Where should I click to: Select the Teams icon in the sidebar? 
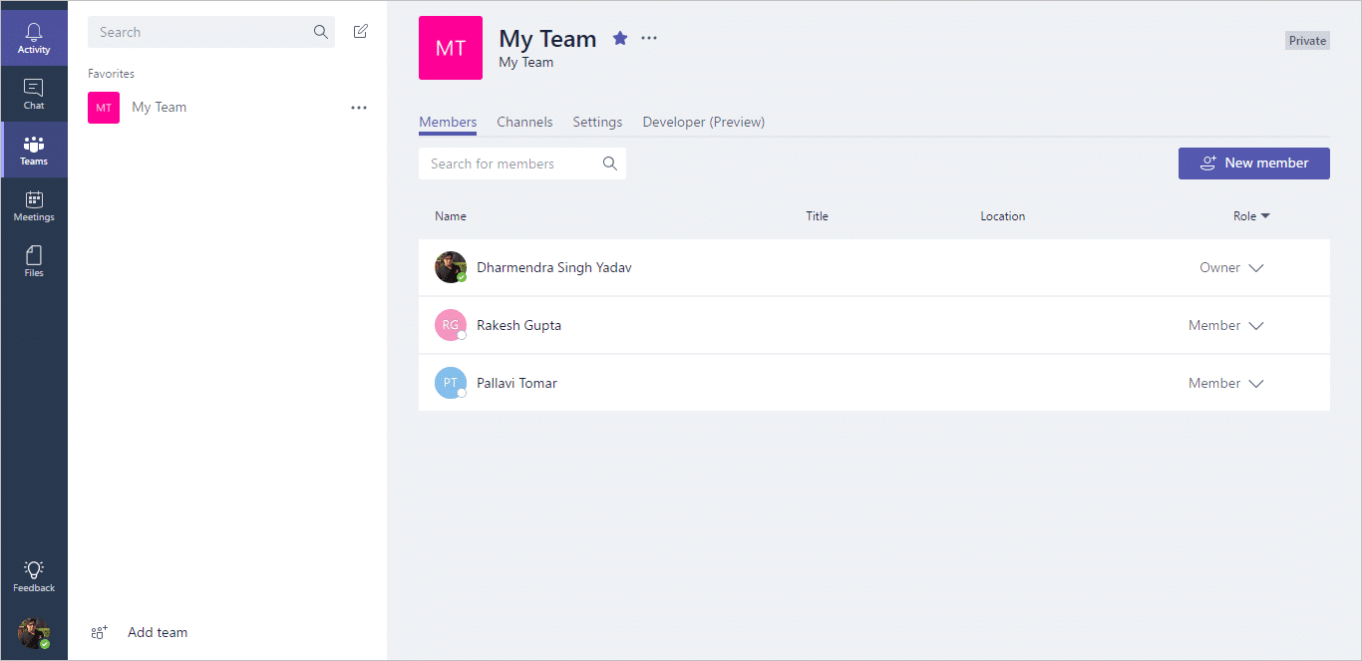(x=34, y=150)
